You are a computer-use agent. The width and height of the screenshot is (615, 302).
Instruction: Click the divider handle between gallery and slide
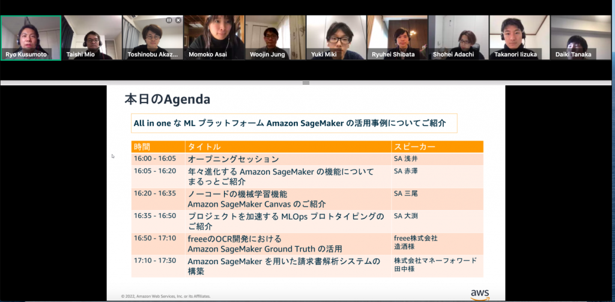[x=306, y=83]
